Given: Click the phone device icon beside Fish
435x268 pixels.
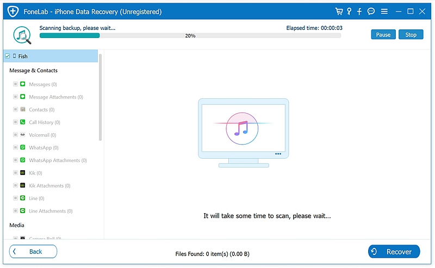Looking at the screenshot, I should (x=15, y=56).
